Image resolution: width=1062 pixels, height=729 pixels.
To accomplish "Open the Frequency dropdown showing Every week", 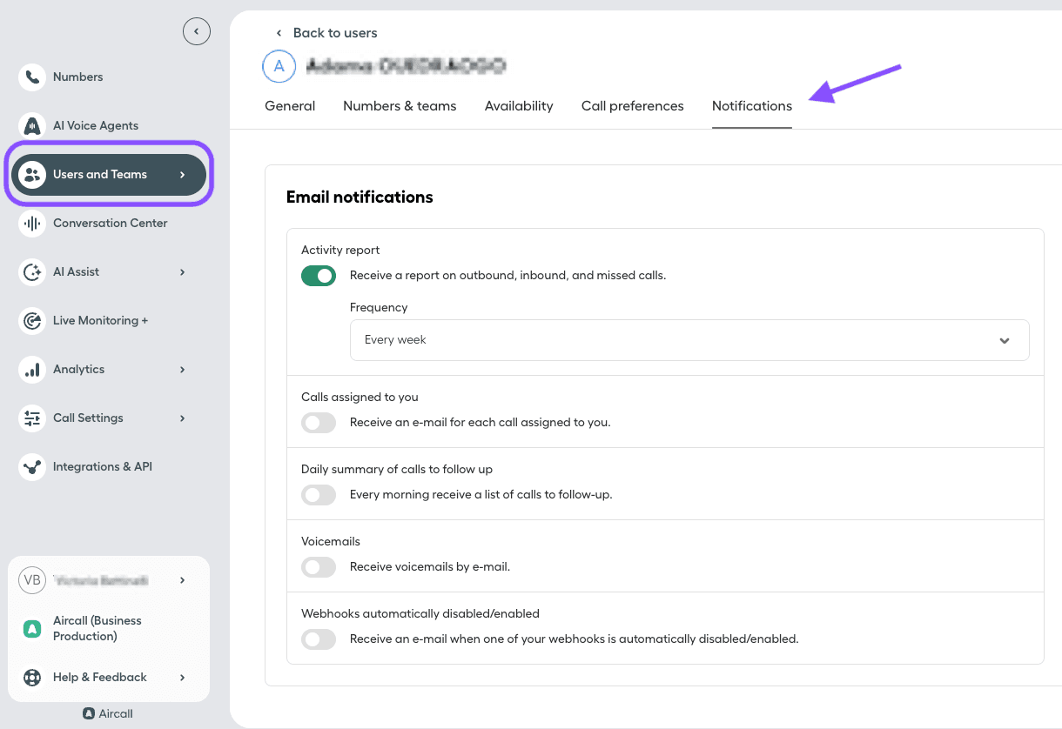I will tap(689, 340).
